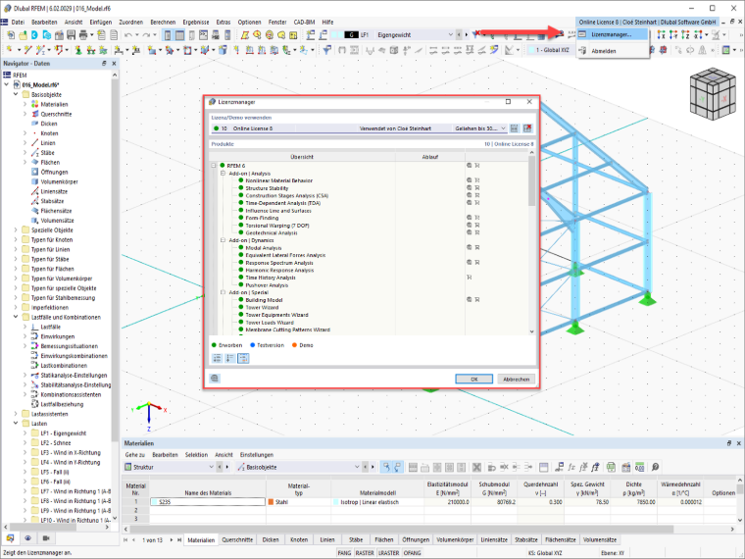Click orange Stahl color swatch
This screenshot has width=745, height=559.
(272, 502)
